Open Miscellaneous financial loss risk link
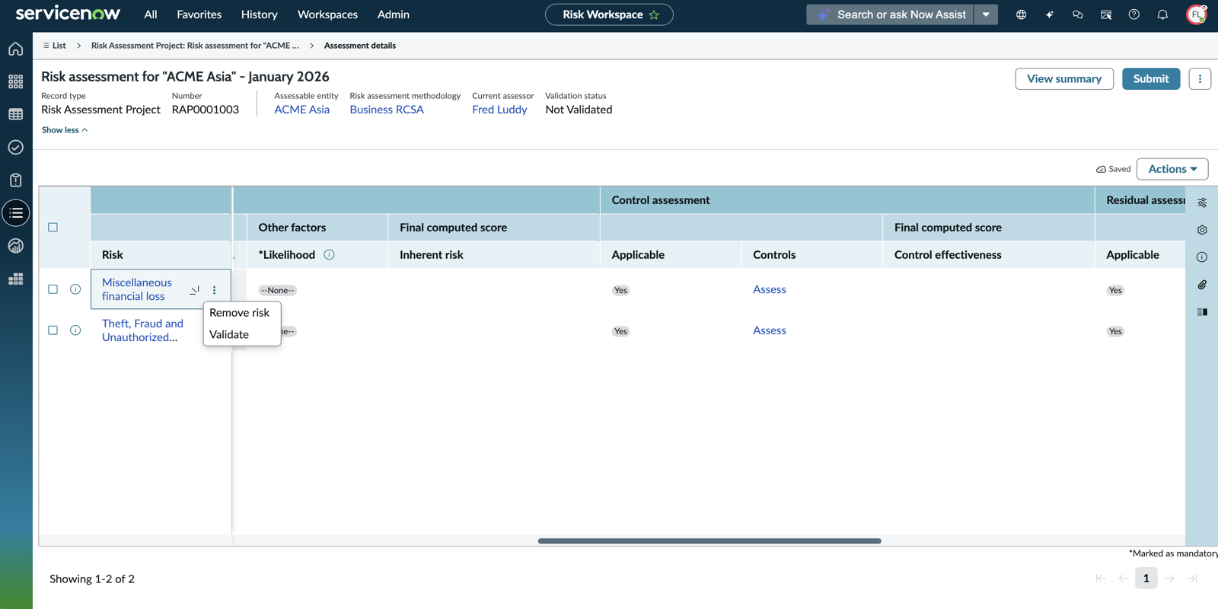This screenshot has width=1218, height=609. (x=137, y=289)
